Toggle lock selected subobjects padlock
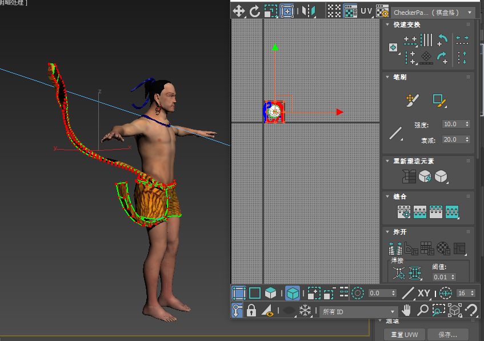The width and height of the screenshot is (484, 341). [251, 311]
